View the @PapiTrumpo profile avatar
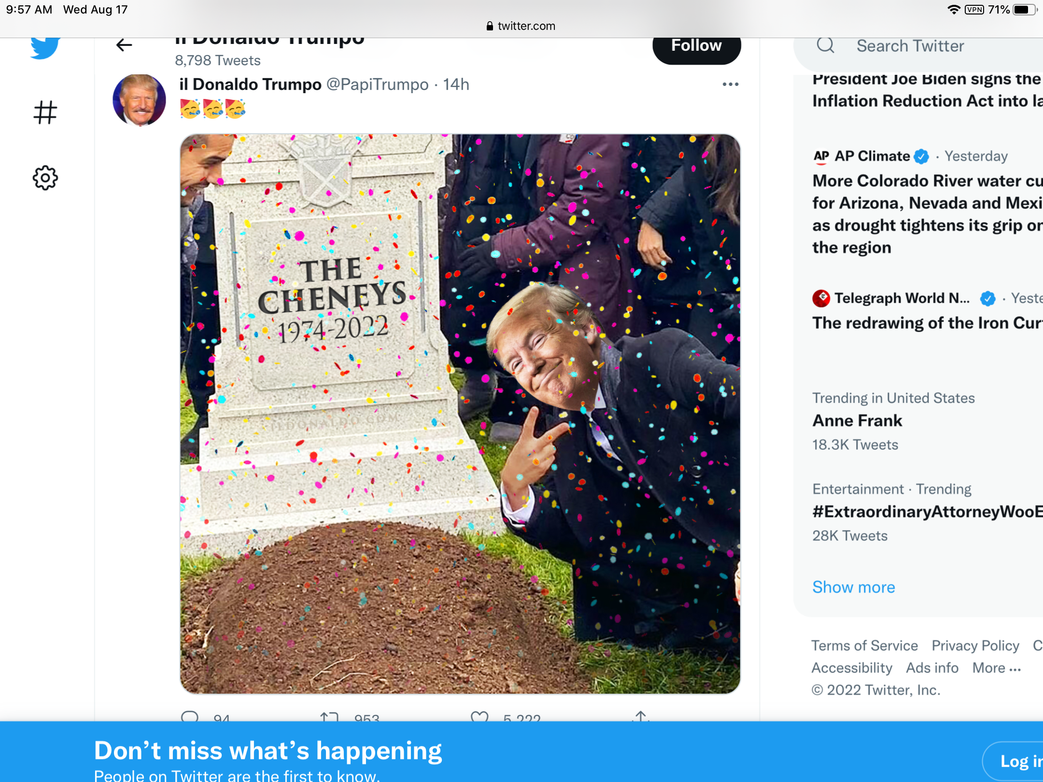This screenshot has height=782, width=1043. tap(139, 100)
